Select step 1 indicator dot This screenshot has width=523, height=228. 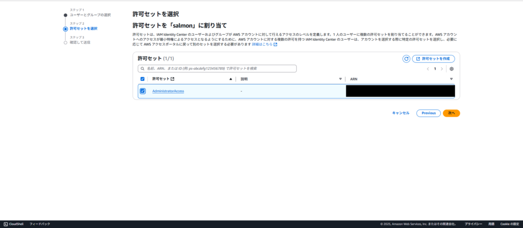(x=65, y=15)
